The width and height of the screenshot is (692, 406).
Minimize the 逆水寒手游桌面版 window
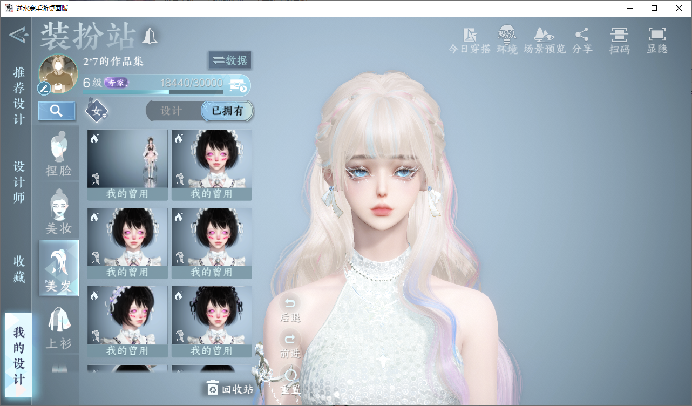(x=630, y=8)
